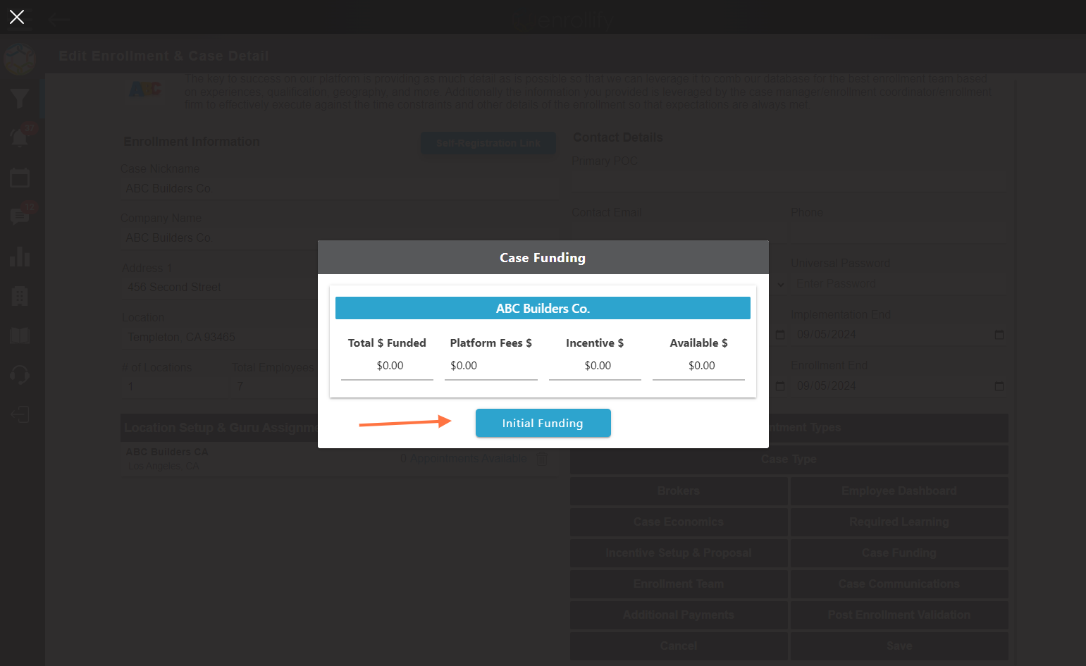
Task: Click the Save button at bottom
Action: 899,646
